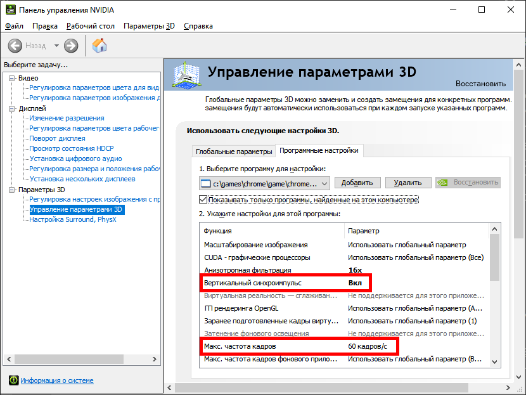The image size is (526, 395).
Task: Select Изменение разрешения in the task tree
Action: coord(67,118)
